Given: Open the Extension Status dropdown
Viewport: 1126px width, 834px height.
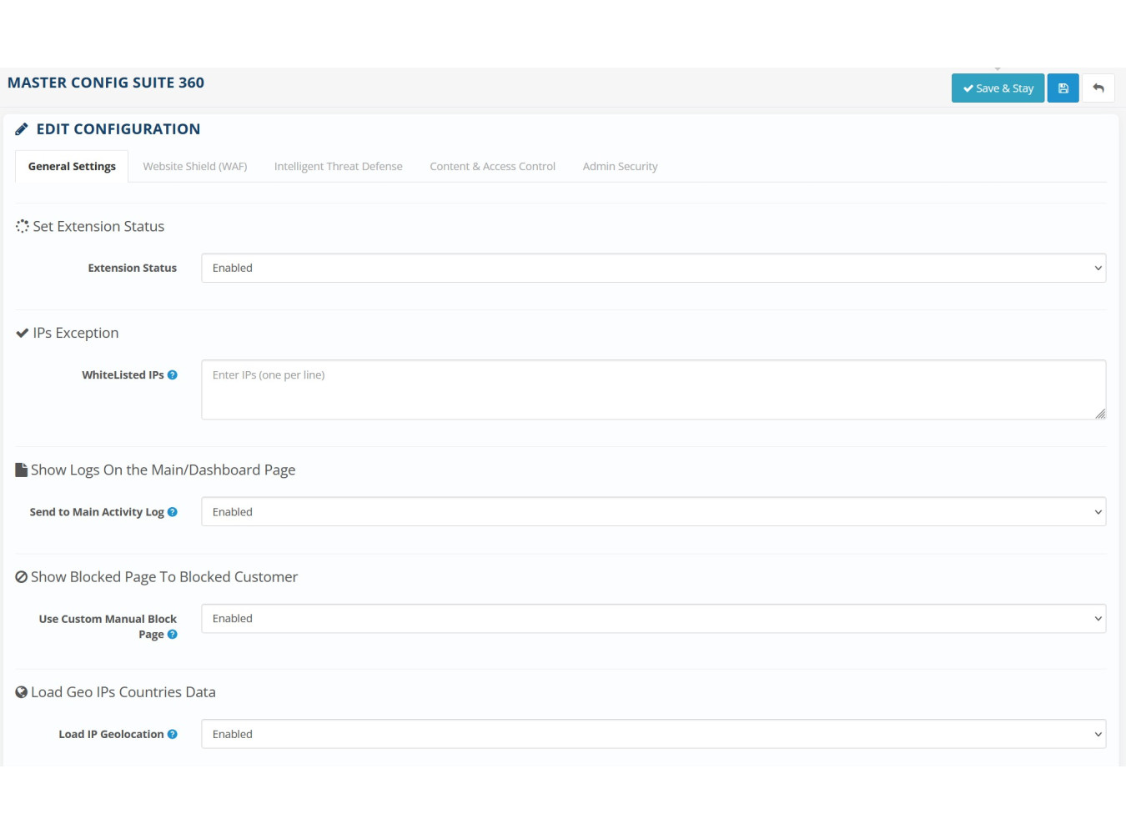Looking at the screenshot, I should [x=653, y=268].
